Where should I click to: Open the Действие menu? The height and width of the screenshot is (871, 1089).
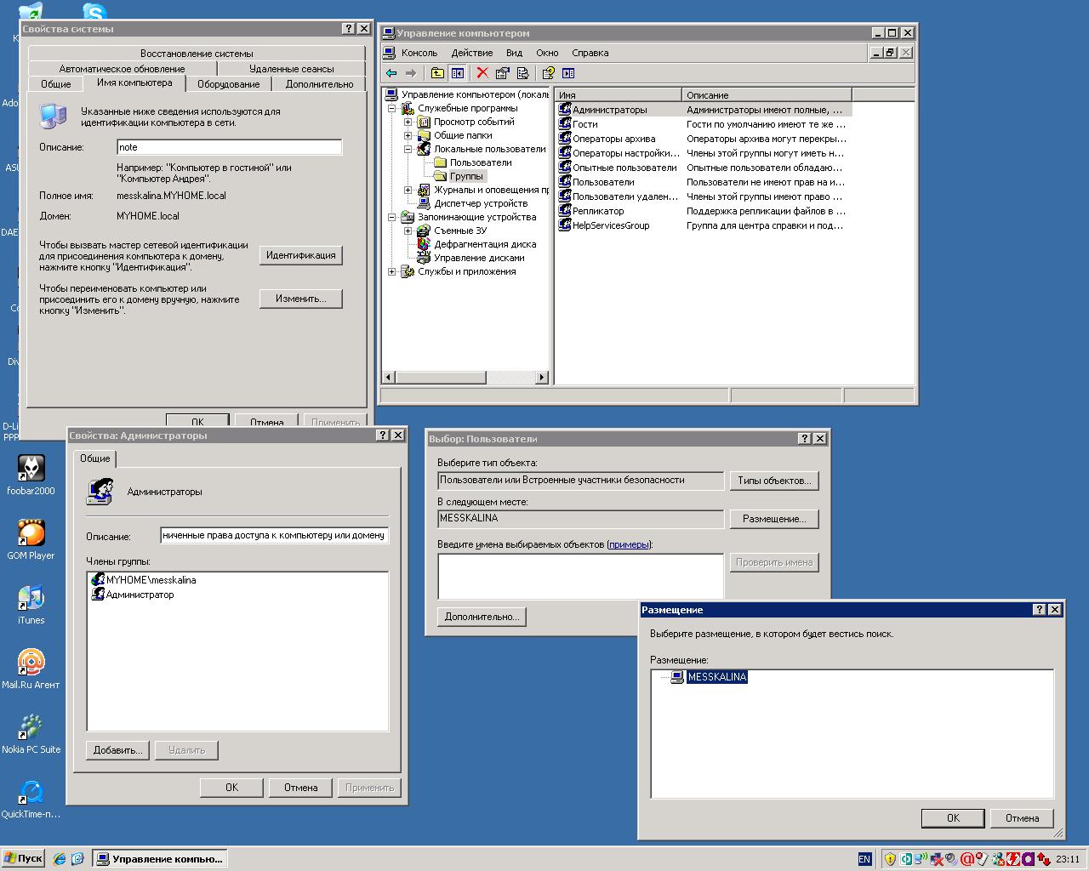[471, 53]
